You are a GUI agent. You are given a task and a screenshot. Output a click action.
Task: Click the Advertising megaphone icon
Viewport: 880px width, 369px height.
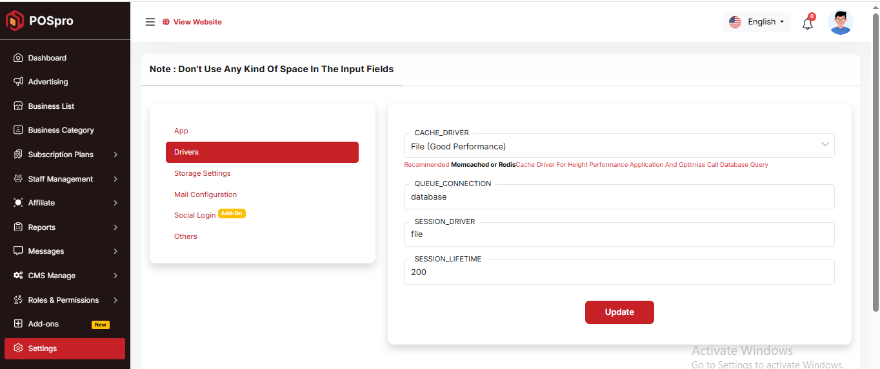click(x=18, y=82)
